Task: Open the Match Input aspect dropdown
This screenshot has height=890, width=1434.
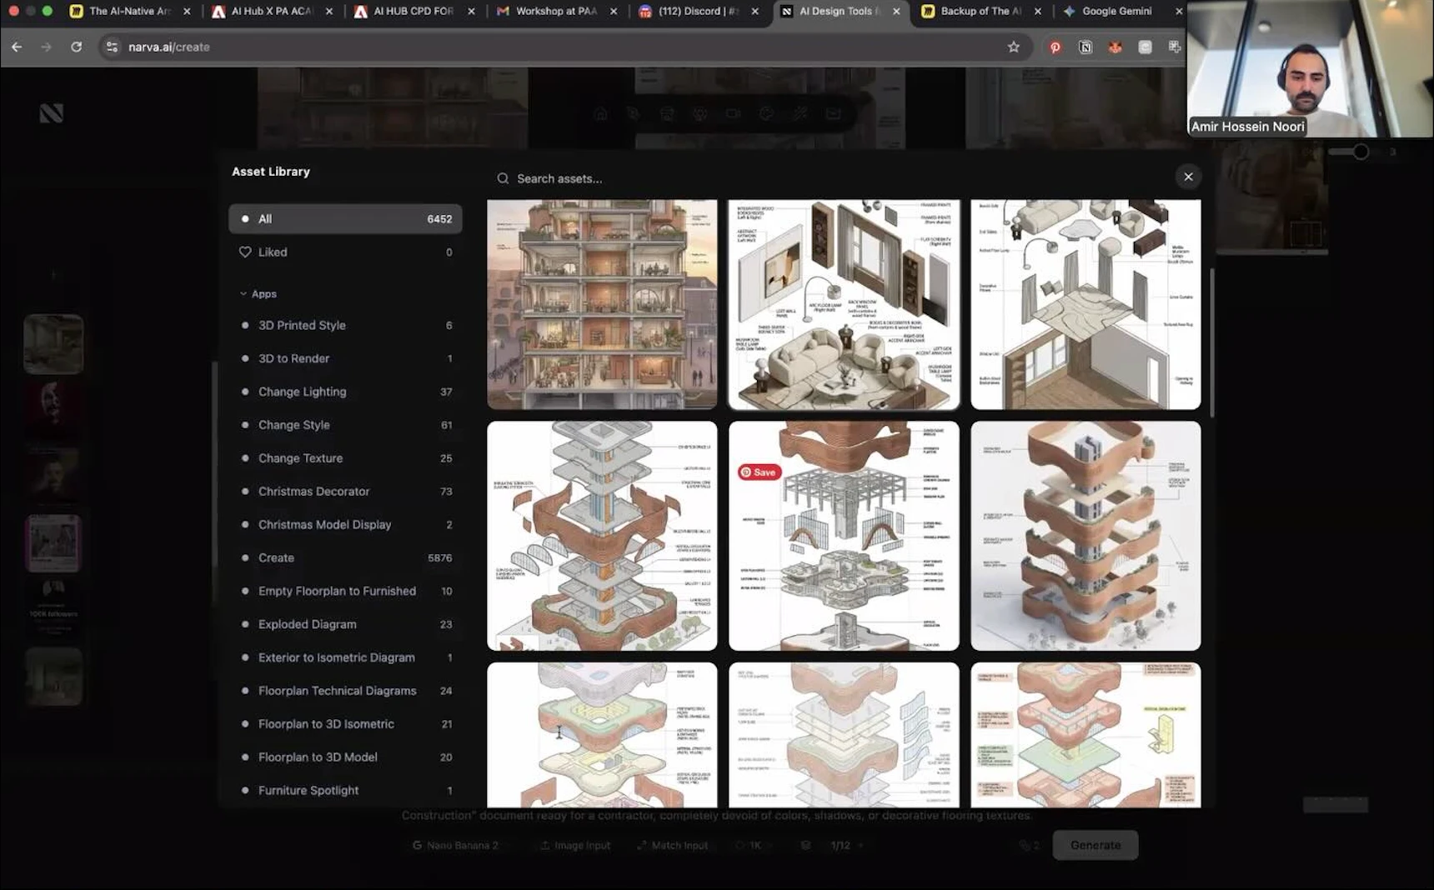Action: pyautogui.click(x=672, y=845)
